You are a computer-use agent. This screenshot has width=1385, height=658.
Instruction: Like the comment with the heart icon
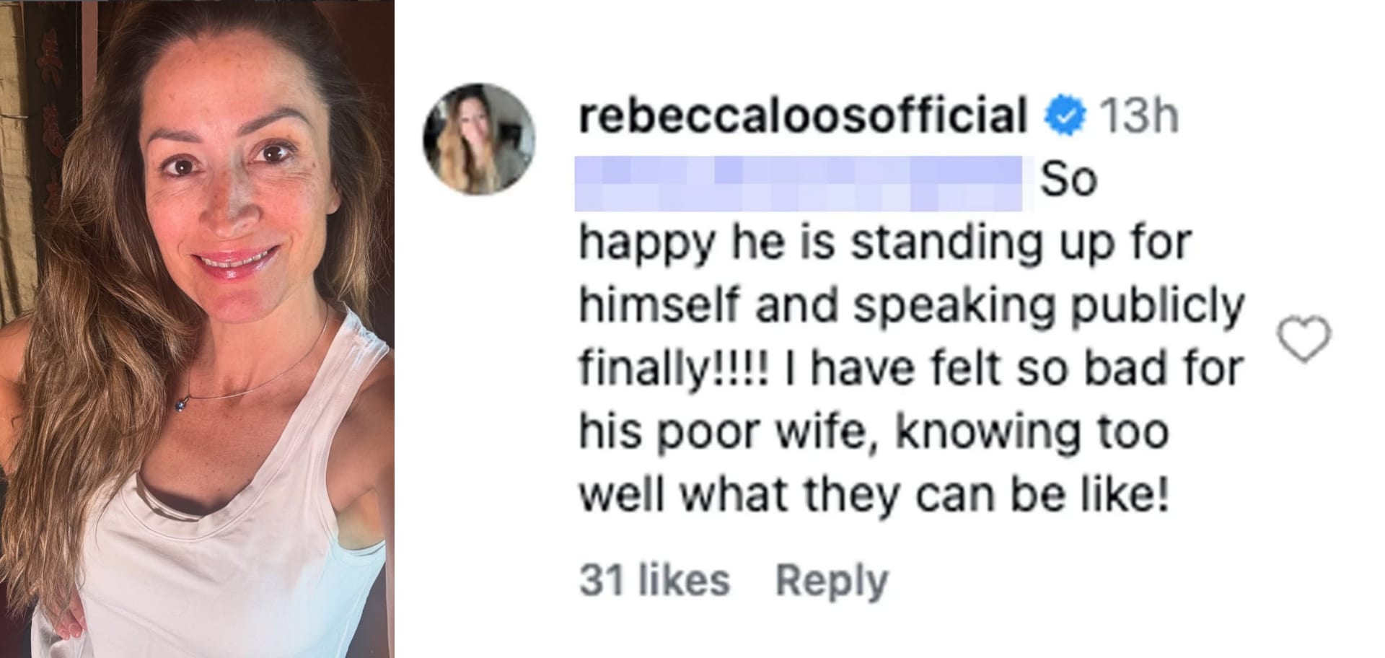(1303, 338)
